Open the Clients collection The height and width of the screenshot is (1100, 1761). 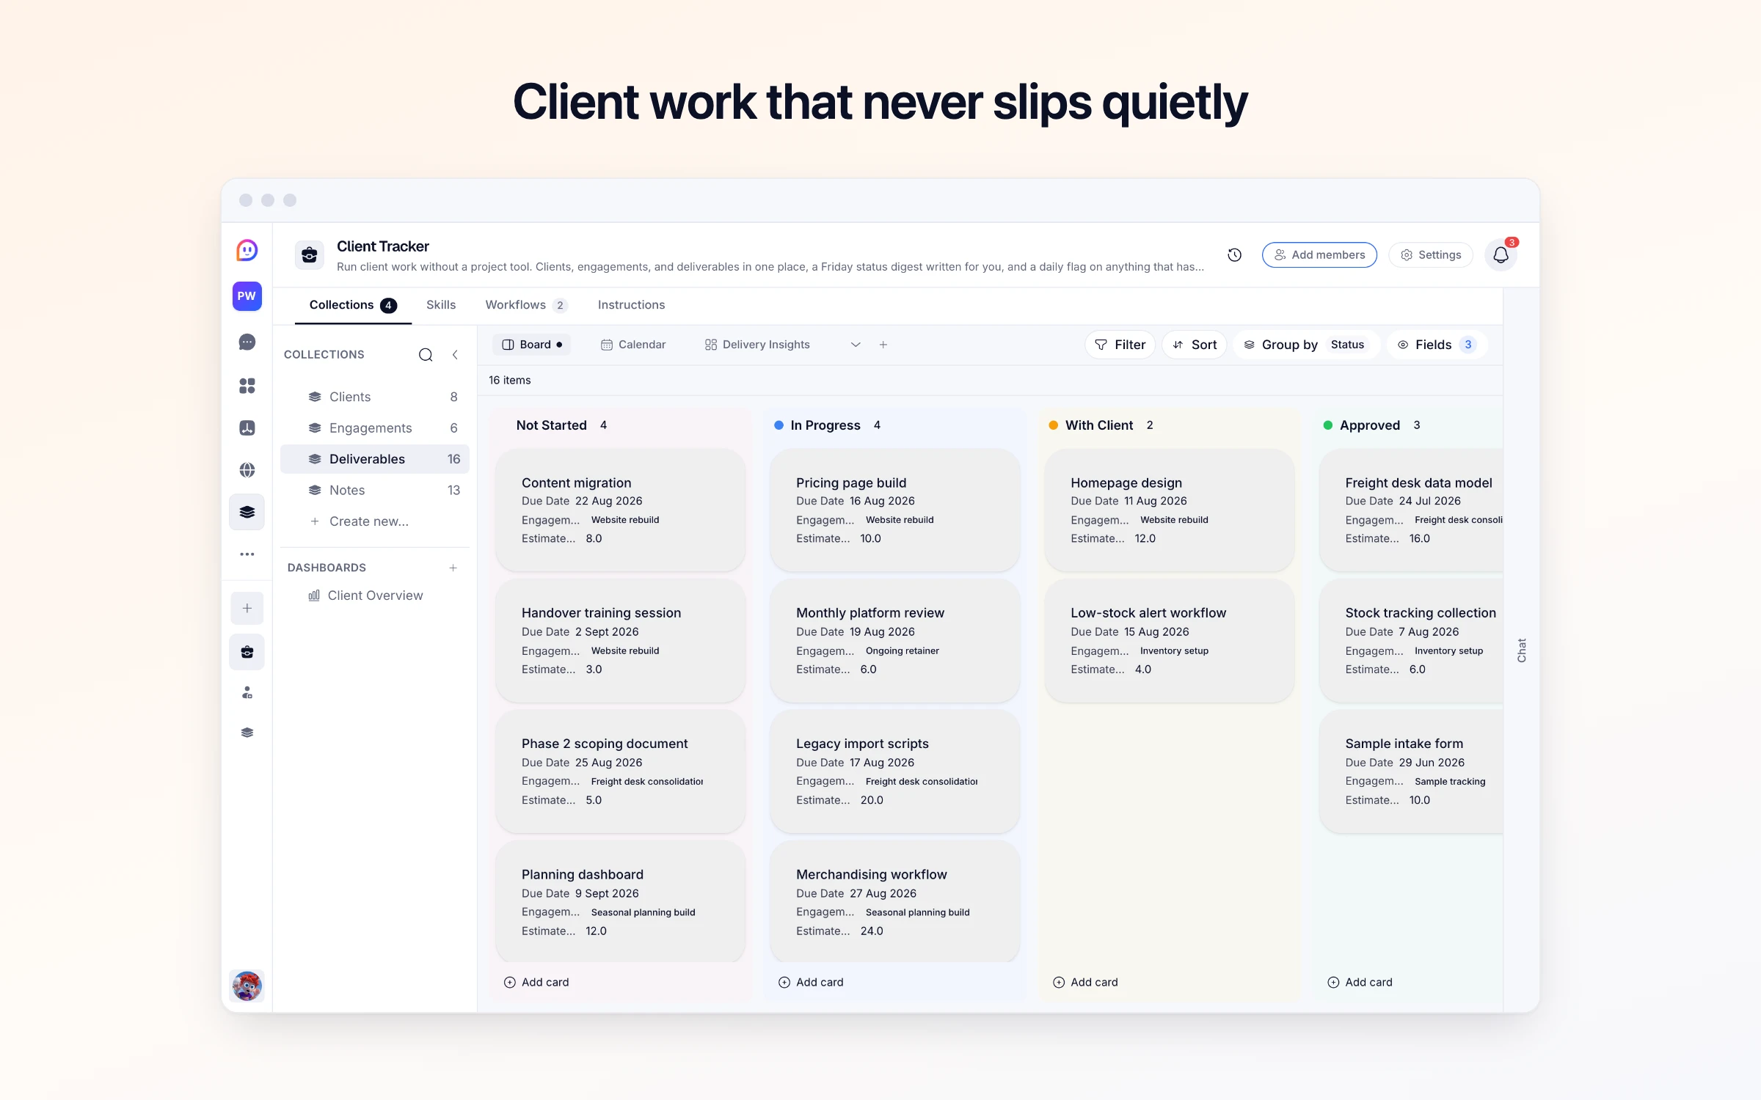pyautogui.click(x=375, y=397)
